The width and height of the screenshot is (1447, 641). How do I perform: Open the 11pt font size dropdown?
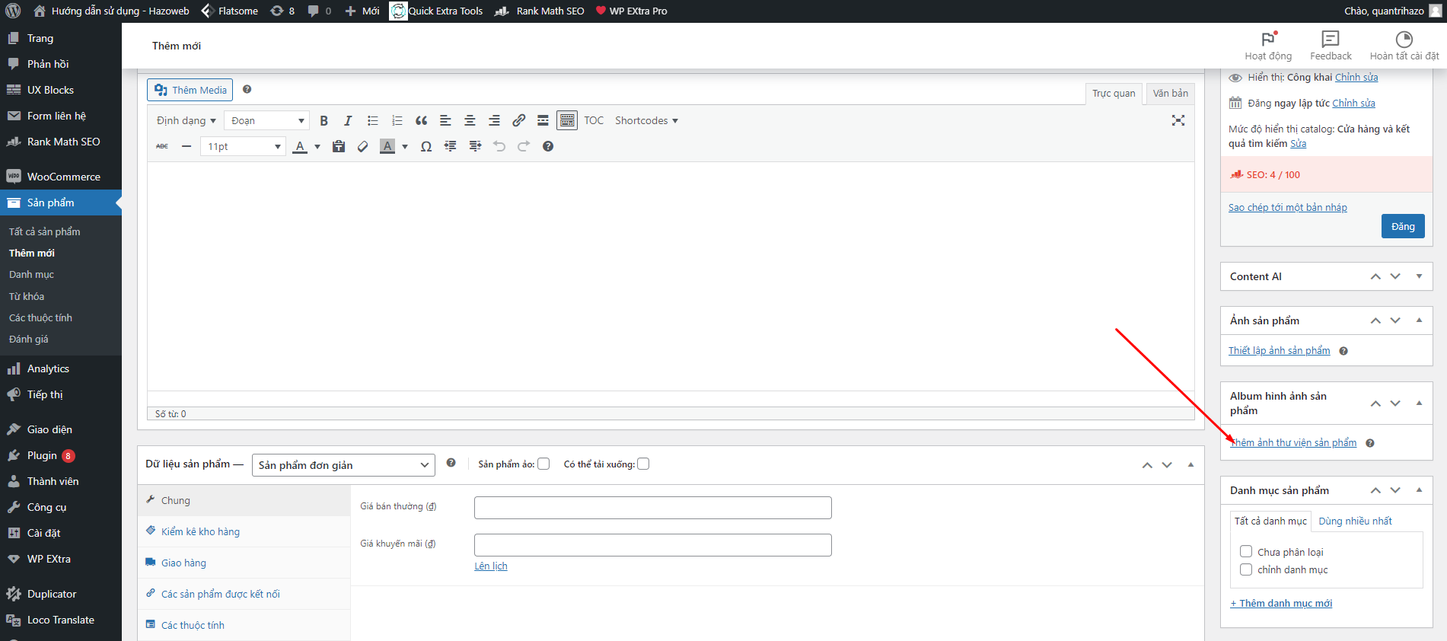(244, 146)
